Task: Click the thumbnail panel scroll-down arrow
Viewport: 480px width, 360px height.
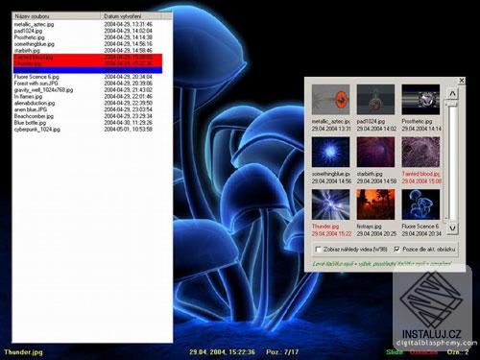Action: click(x=452, y=228)
